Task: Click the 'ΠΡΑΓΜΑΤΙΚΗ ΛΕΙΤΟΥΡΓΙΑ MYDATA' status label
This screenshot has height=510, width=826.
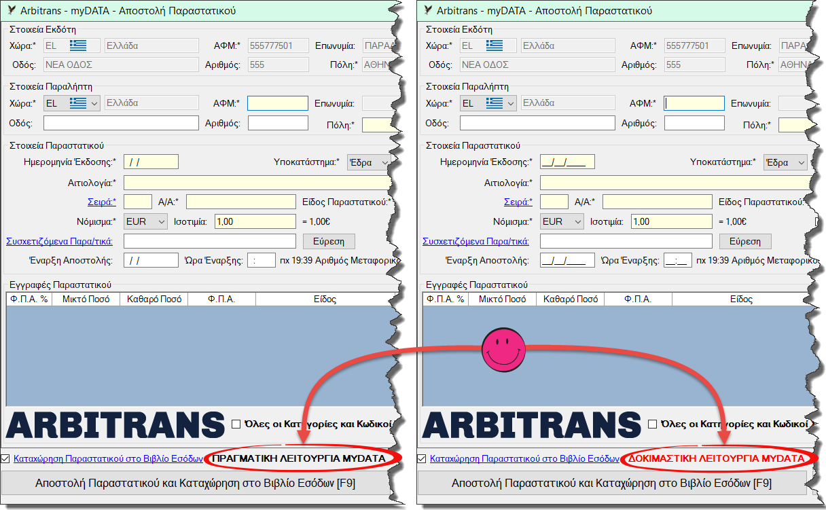Action: click(299, 458)
